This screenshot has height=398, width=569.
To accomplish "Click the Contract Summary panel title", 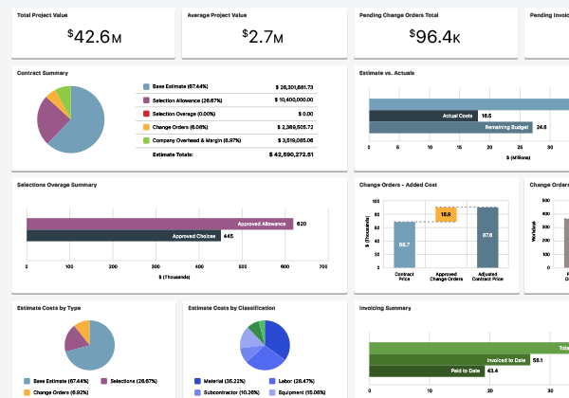I will pos(43,73).
